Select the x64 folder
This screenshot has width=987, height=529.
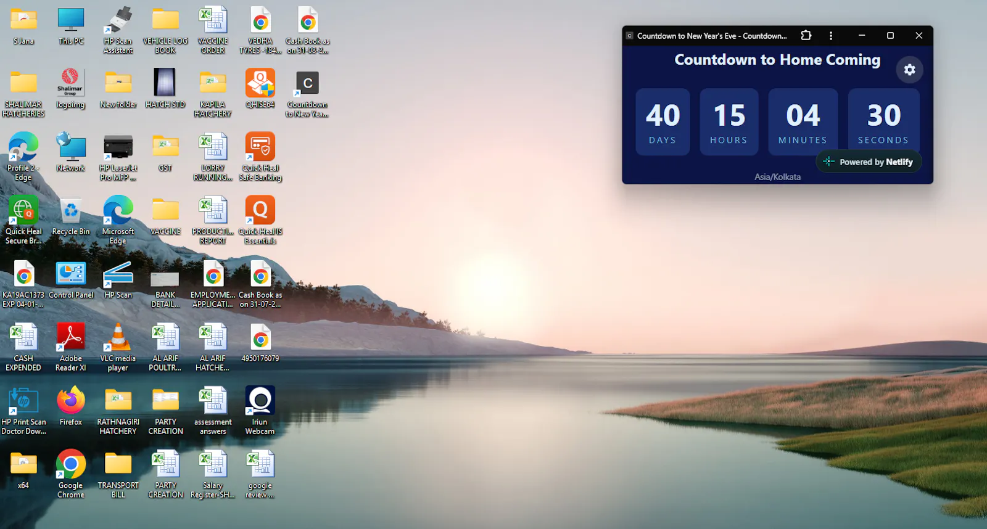[23, 471]
